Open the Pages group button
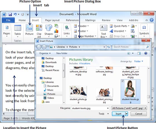Viewport: 156px width, 129px height. [x=7, y=30]
